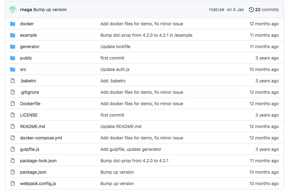
Task: Open the package-lock.json file
Action: point(39,161)
